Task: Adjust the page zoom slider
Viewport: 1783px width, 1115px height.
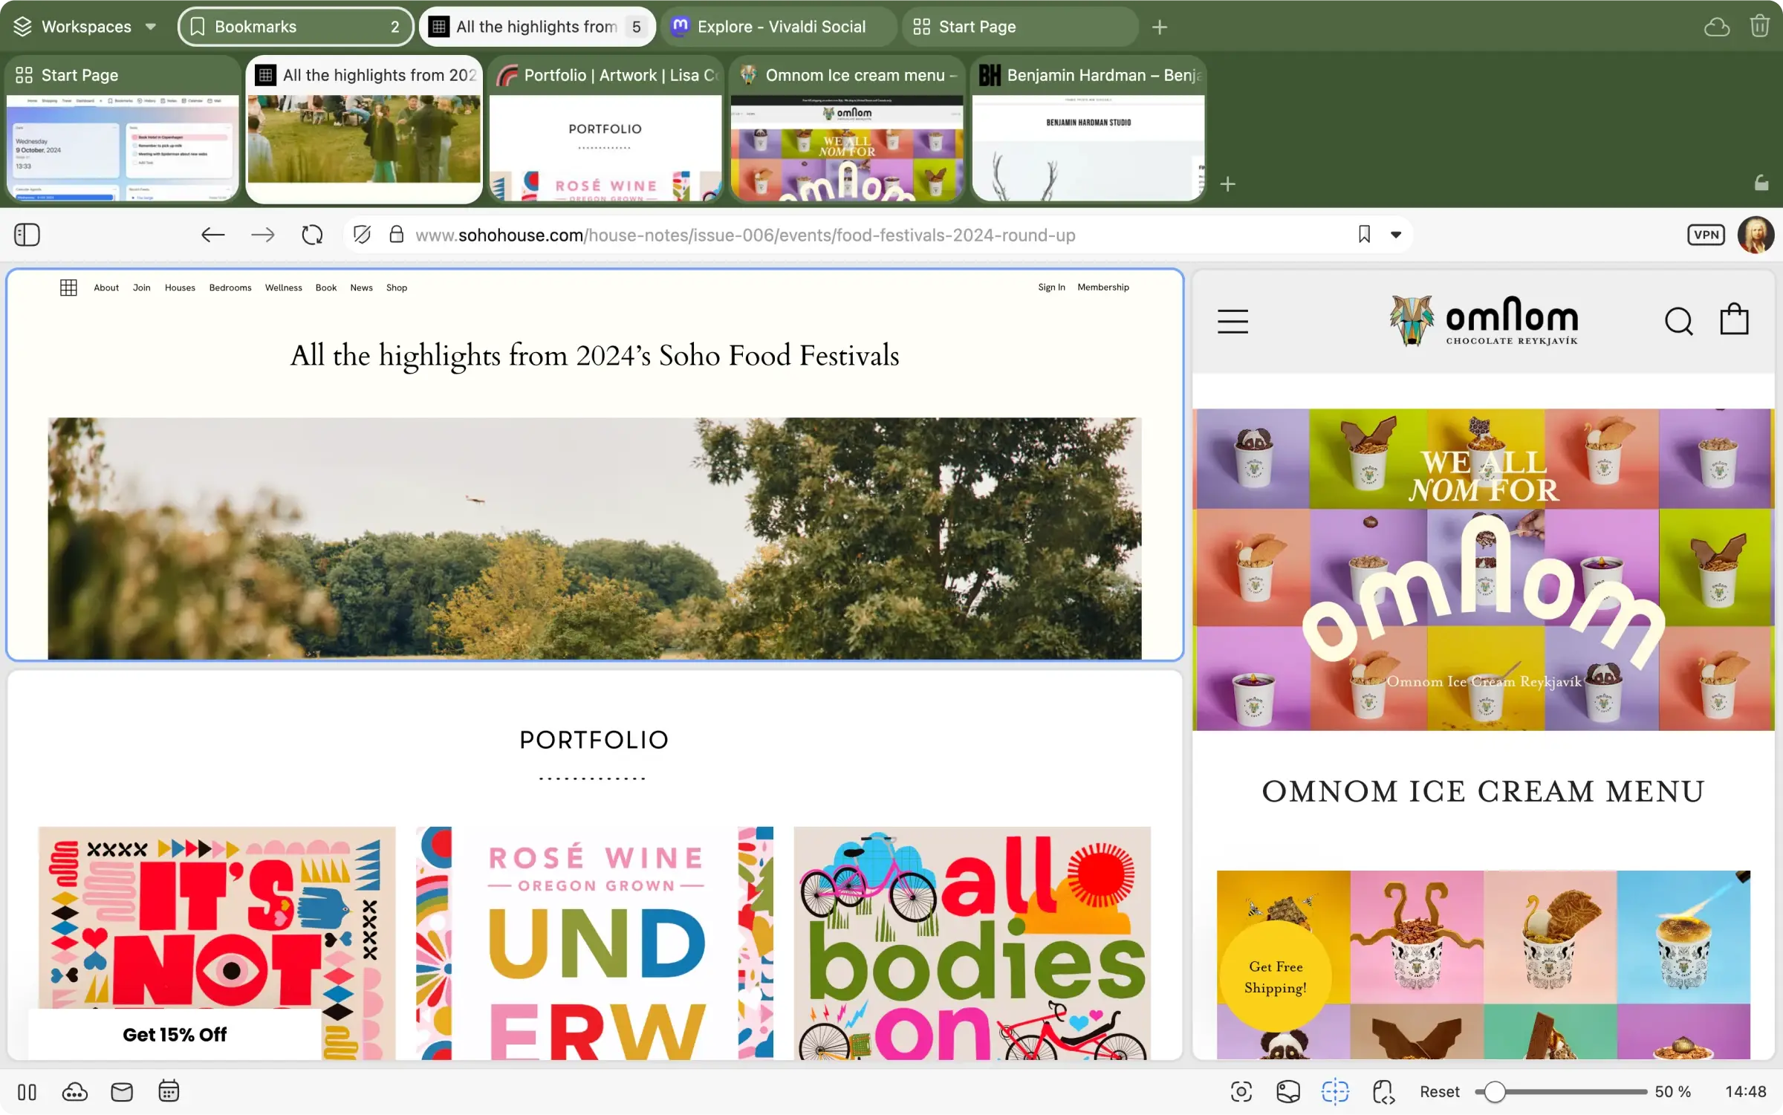Action: (1495, 1092)
